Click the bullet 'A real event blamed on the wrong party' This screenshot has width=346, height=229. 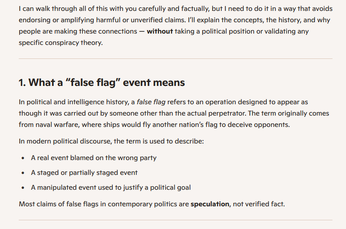click(94, 158)
